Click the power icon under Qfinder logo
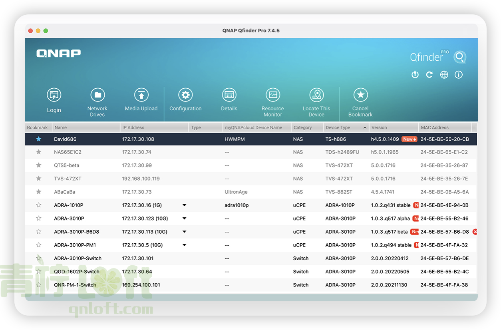This screenshot has width=501, height=330. 415,75
